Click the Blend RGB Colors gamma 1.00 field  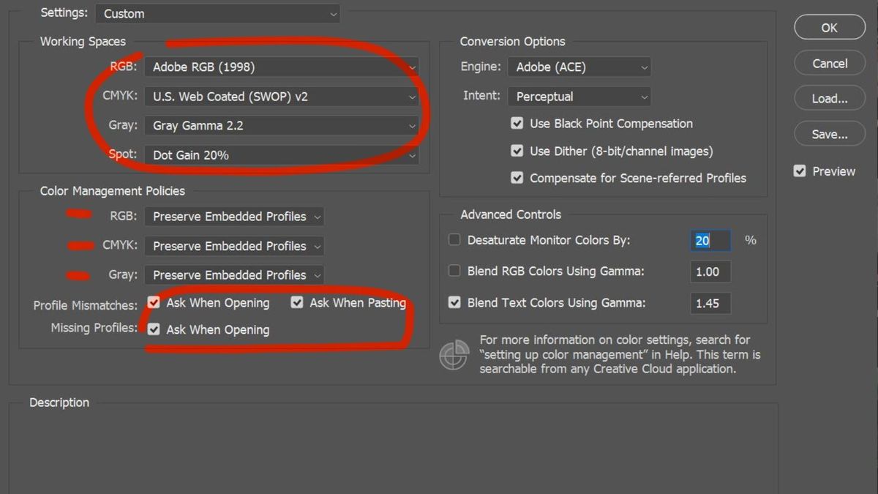[710, 272]
